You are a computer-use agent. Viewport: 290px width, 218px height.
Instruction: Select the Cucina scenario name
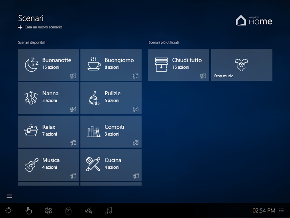point(113,160)
